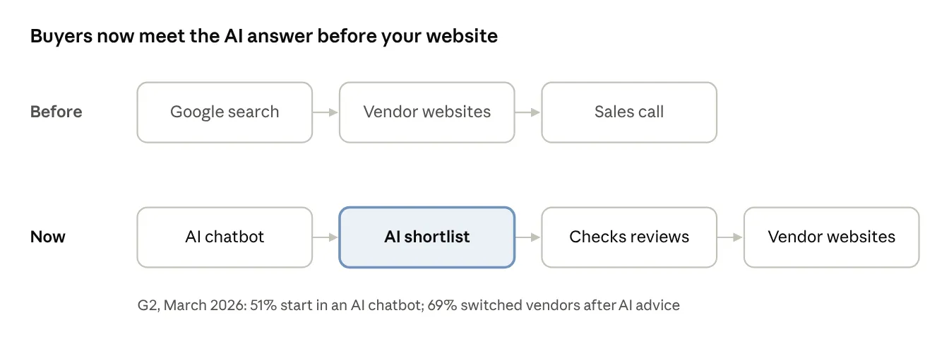Image resolution: width=949 pixels, height=349 pixels.
Task: Click the Now row label
Action: click(x=48, y=237)
